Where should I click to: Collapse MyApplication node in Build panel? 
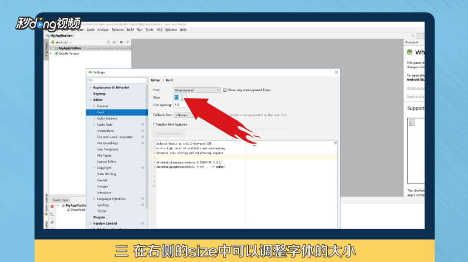[x=58, y=205]
